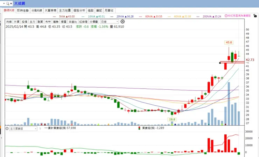Click the plus add-stock icon
Screen dimensions: 259x157
click(11, 3)
